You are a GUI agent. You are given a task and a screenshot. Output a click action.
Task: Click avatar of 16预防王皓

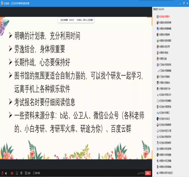[x=157, y=59]
